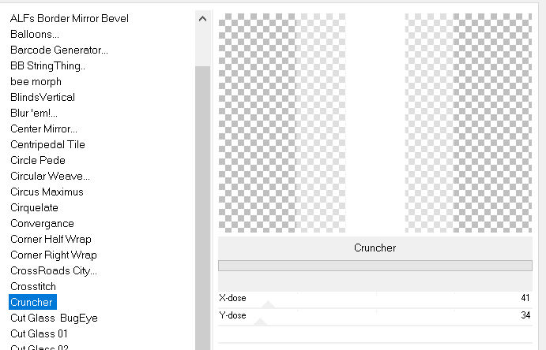This screenshot has width=546, height=350.
Task: Choose CrossRoads City... filter
Action: click(x=54, y=270)
